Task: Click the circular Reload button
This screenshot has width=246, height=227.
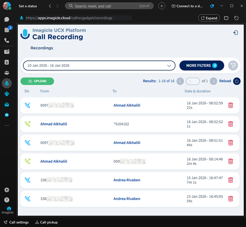Action: (237, 81)
